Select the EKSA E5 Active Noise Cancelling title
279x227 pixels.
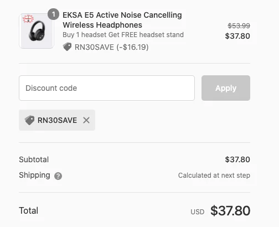click(x=122, y=20)
